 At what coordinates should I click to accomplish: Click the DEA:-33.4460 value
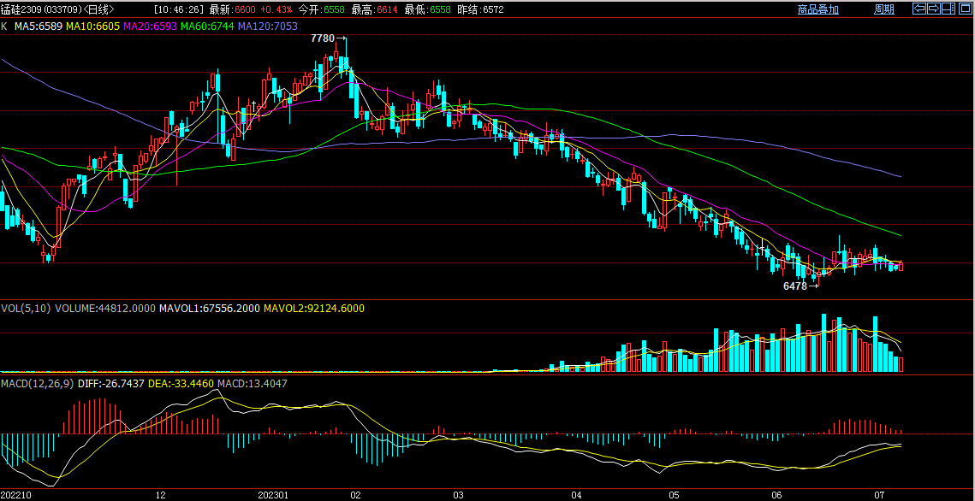[181, 384]
